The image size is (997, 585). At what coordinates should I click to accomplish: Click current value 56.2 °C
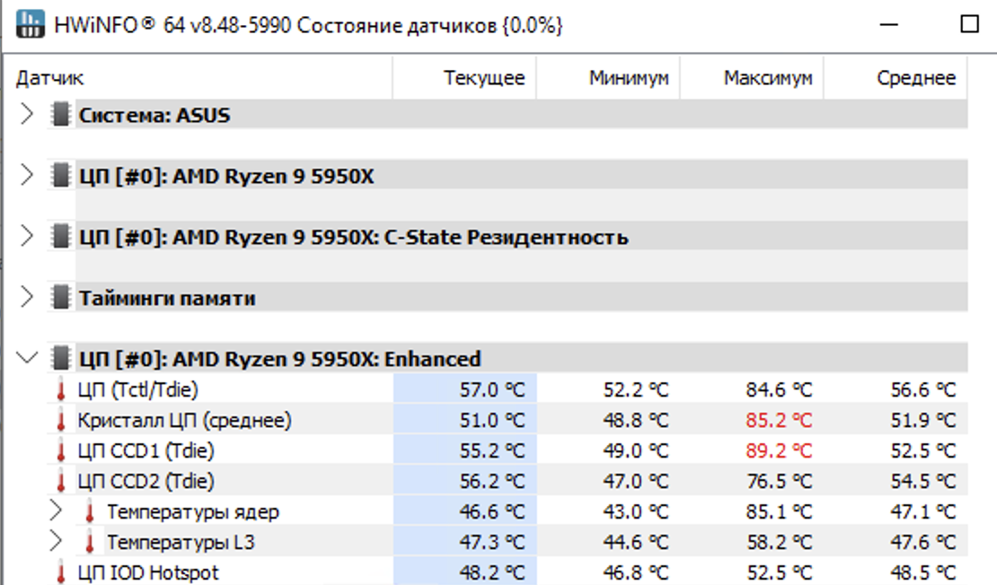pyautogui.click(x=492, y=481)
